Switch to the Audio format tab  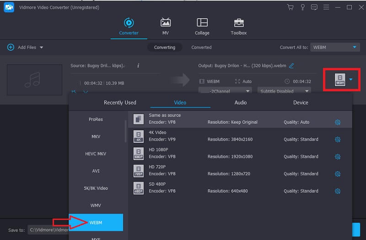241,103
